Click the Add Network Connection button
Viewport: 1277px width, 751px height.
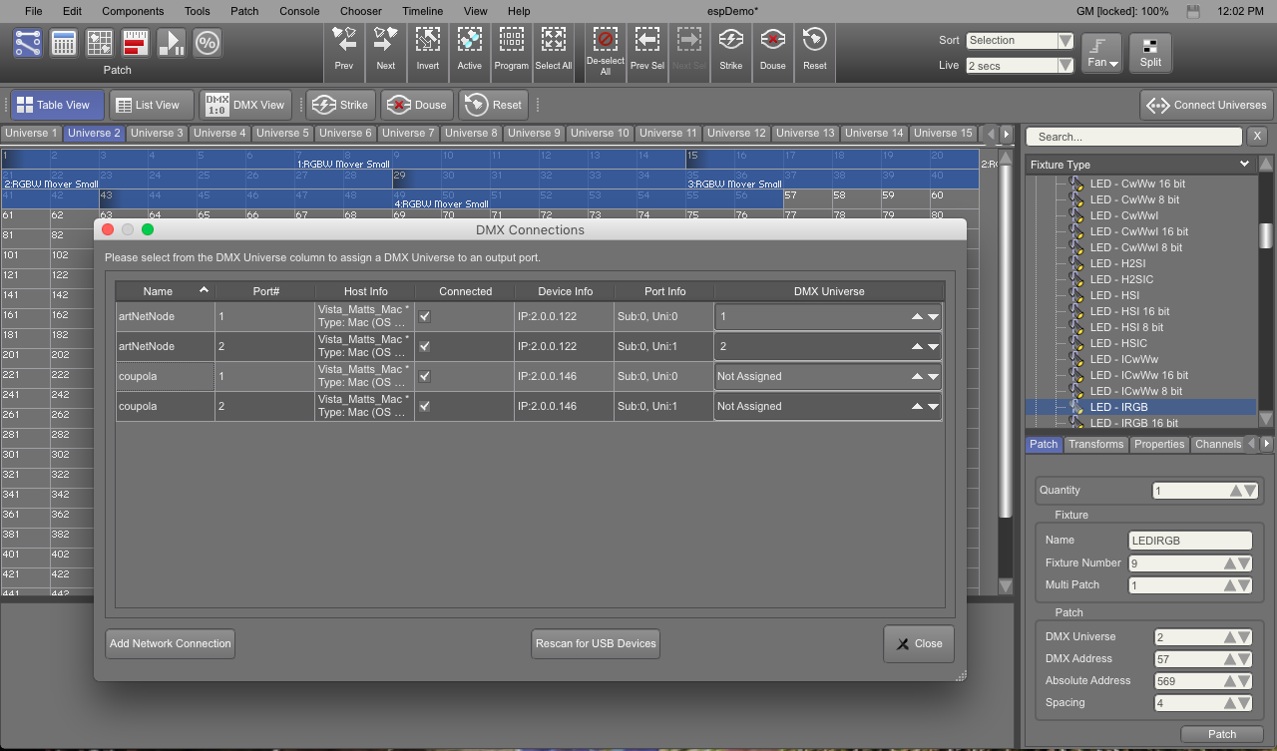(170, 643)
